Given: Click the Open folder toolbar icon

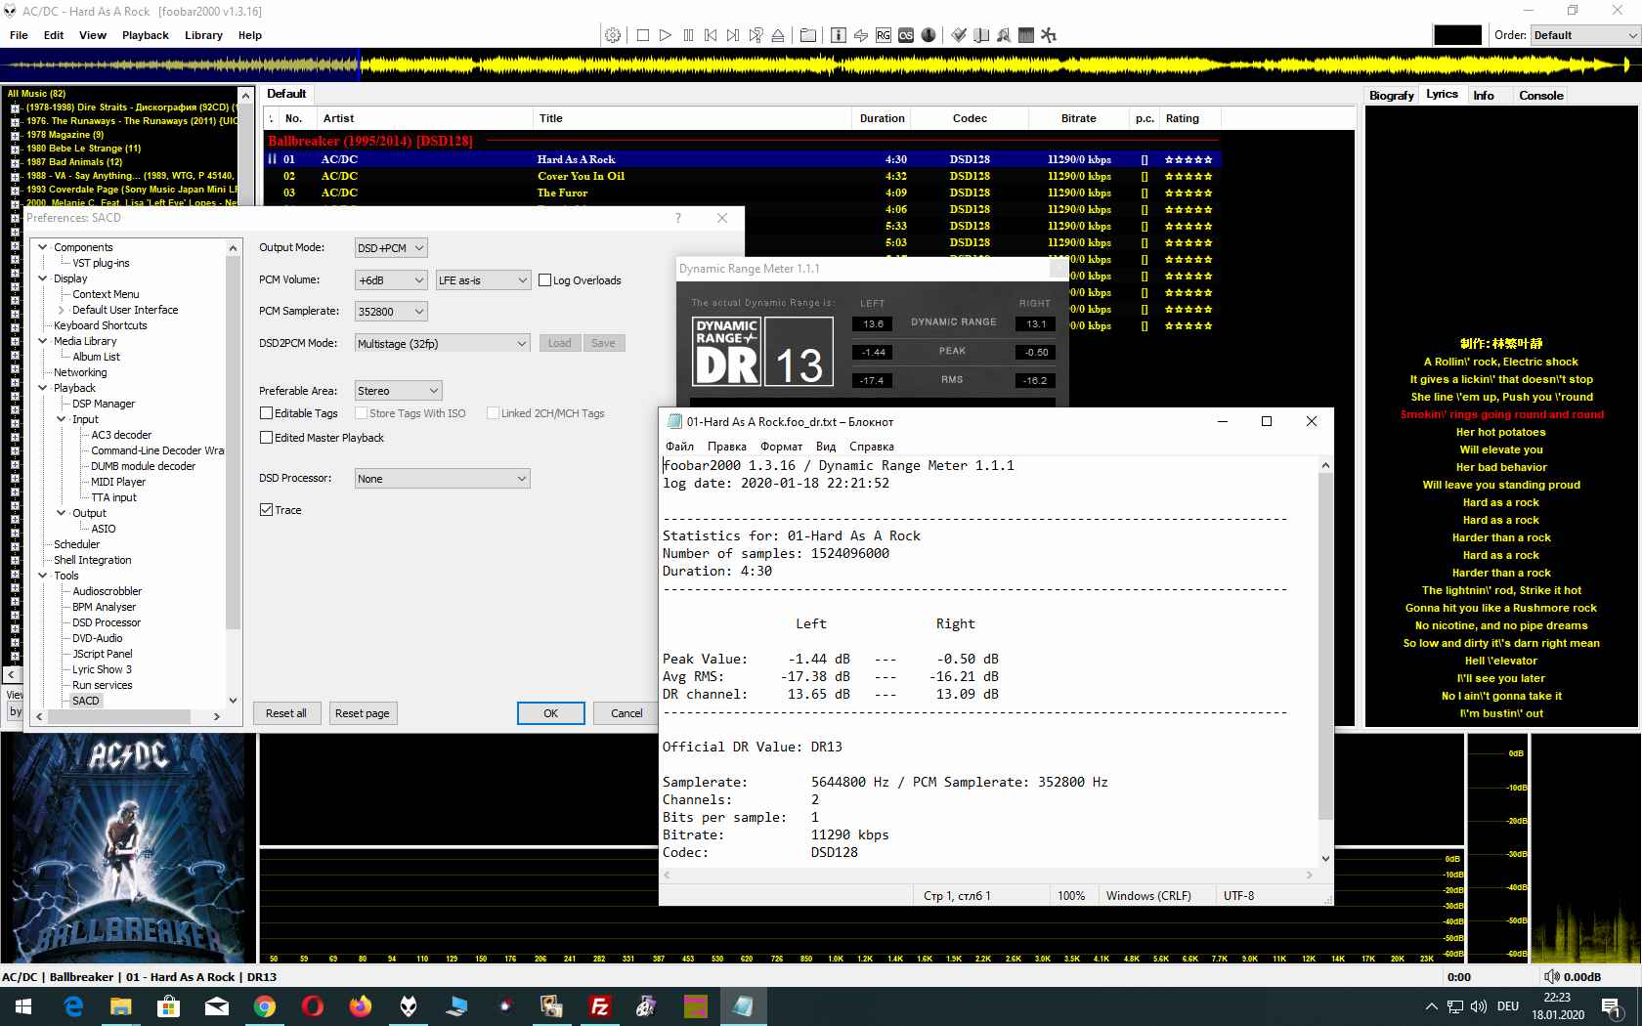Looking at the screenshot, I should pos(808,35).
